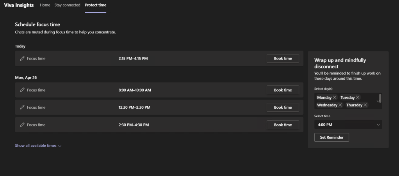Image resolution: width=399 pixels, height=176 pixels.
Task: Book the 8:00 AM–10:00 AM slot
Action: [x=283, y=90]
